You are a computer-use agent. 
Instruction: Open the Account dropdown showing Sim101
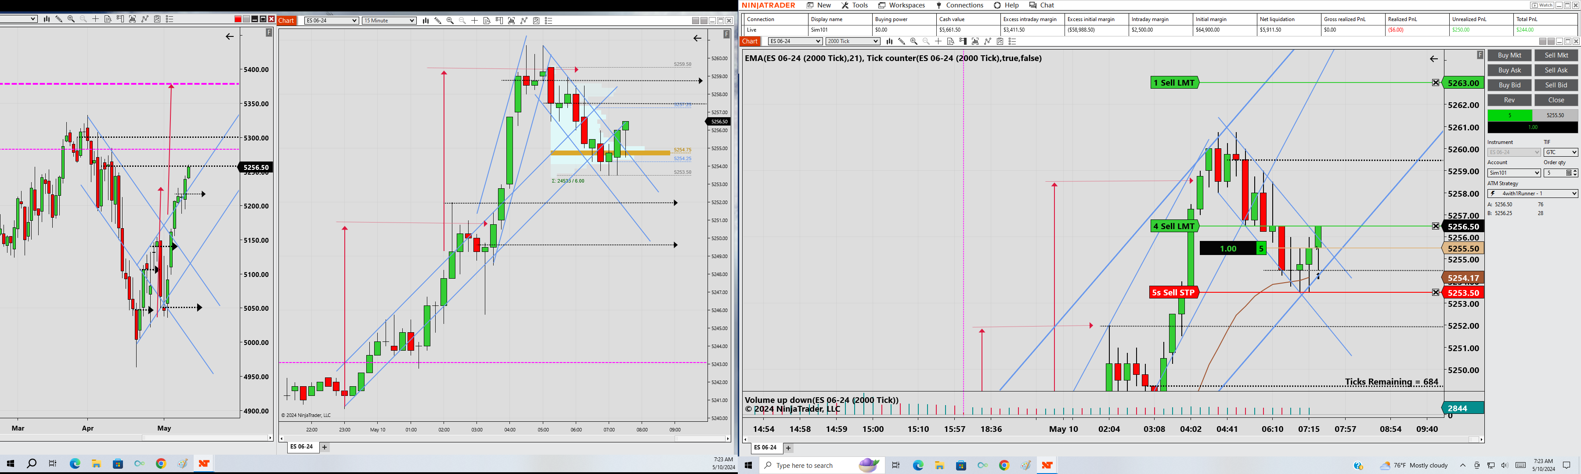click(1514, 173)
